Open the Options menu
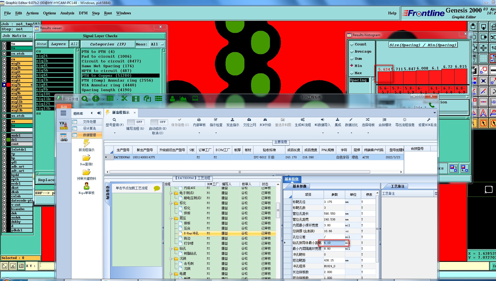 [49, 13]
